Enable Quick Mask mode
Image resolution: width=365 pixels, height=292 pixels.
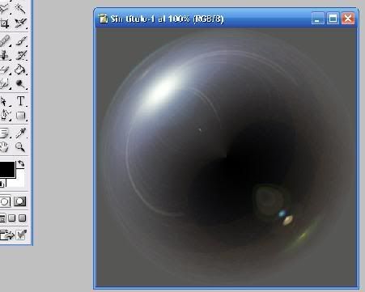click(x=20, y=201)
